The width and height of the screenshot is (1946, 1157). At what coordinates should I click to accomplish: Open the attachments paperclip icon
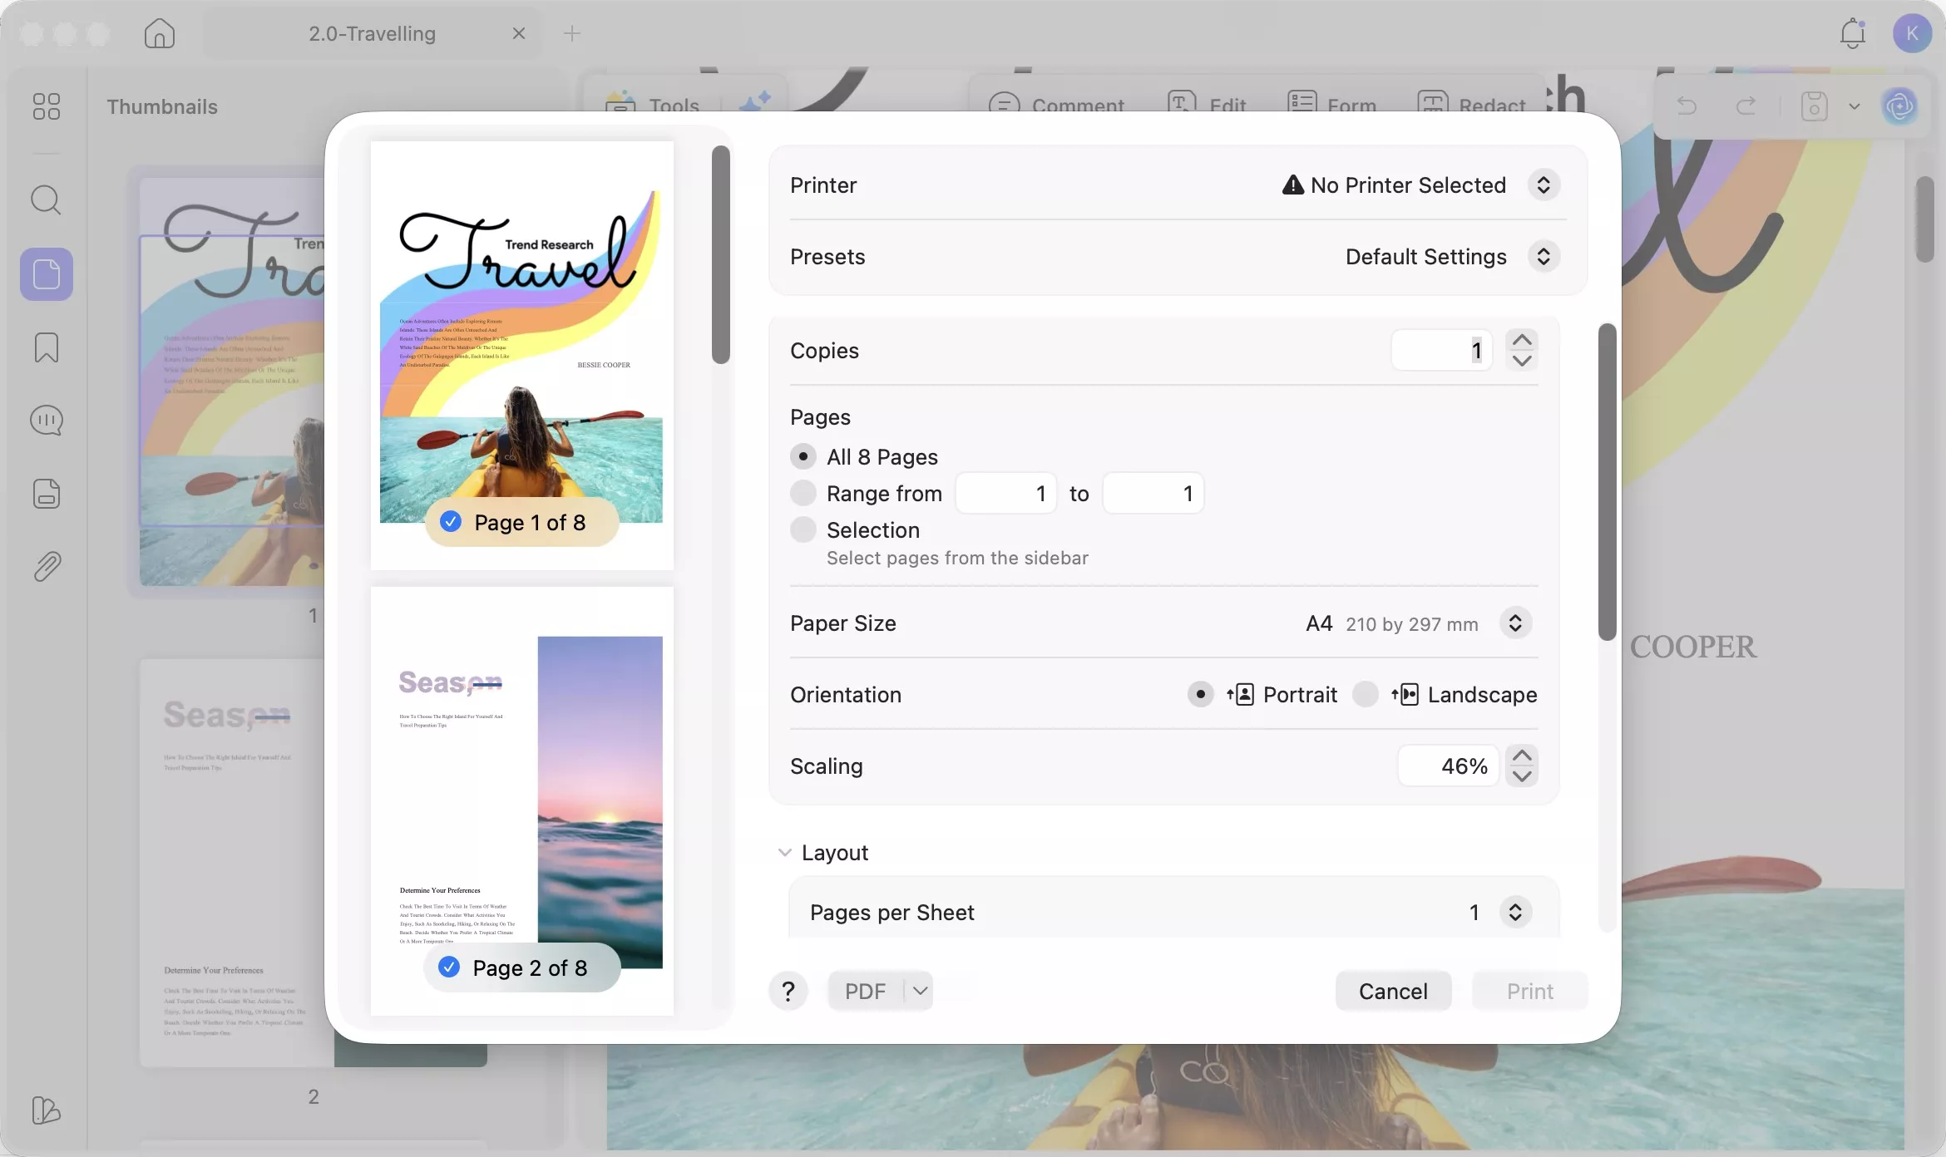[46, 567]
